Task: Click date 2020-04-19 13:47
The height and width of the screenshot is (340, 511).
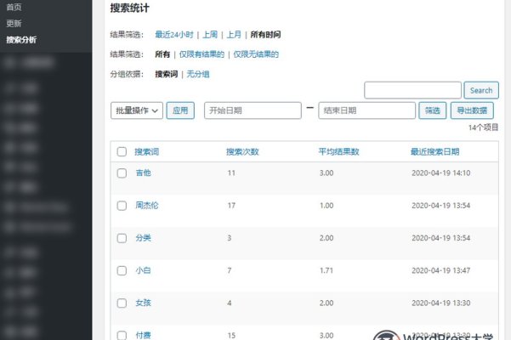Action: click(x=441, y=270)
